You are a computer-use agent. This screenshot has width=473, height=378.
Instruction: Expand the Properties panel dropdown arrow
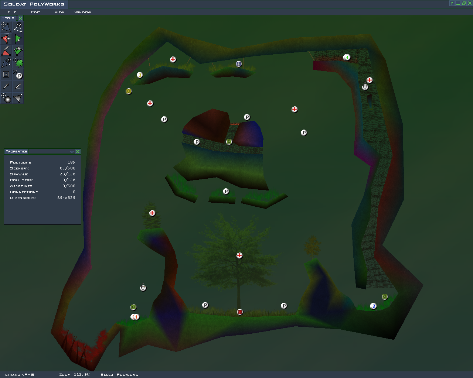tap(72, 152)
